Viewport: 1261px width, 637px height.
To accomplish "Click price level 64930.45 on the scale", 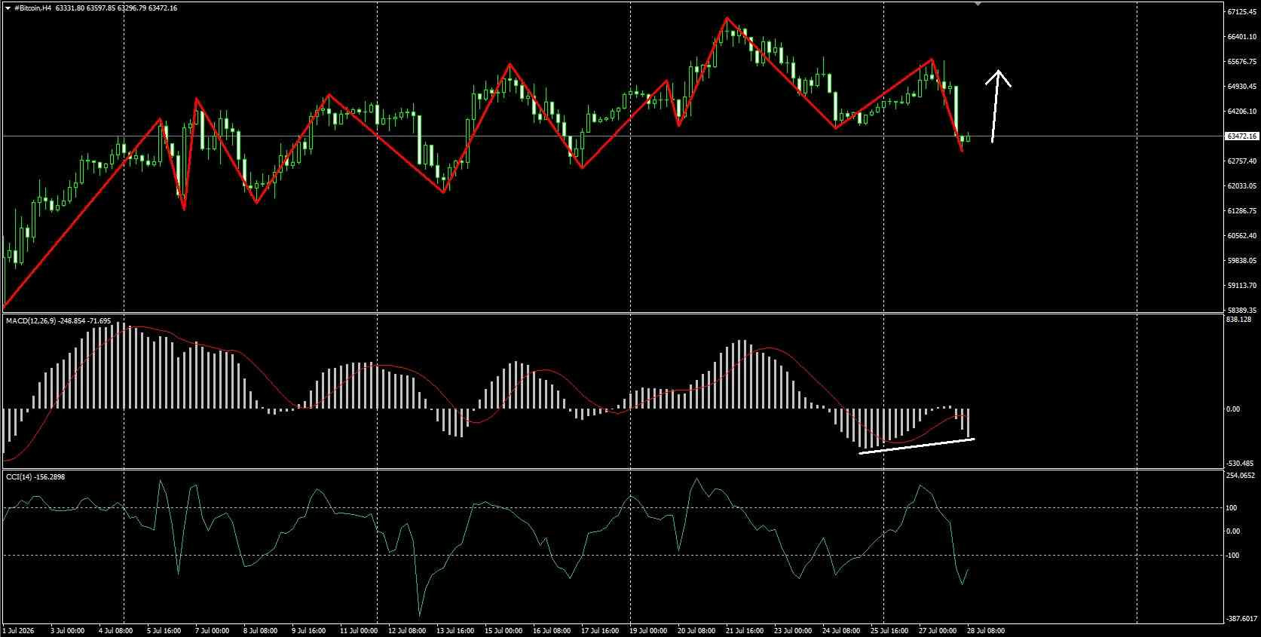I will click(x=1242, y=87).
